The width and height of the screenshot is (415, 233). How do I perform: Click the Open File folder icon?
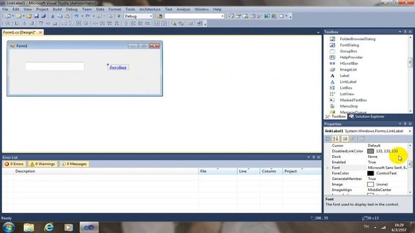click(x=29, y=16)
